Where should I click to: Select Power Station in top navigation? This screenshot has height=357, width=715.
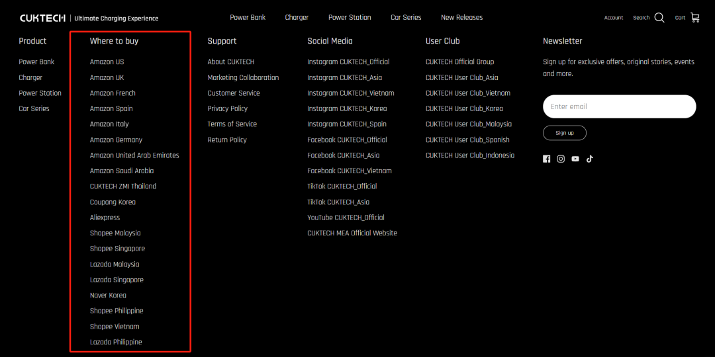coord(350,17)
